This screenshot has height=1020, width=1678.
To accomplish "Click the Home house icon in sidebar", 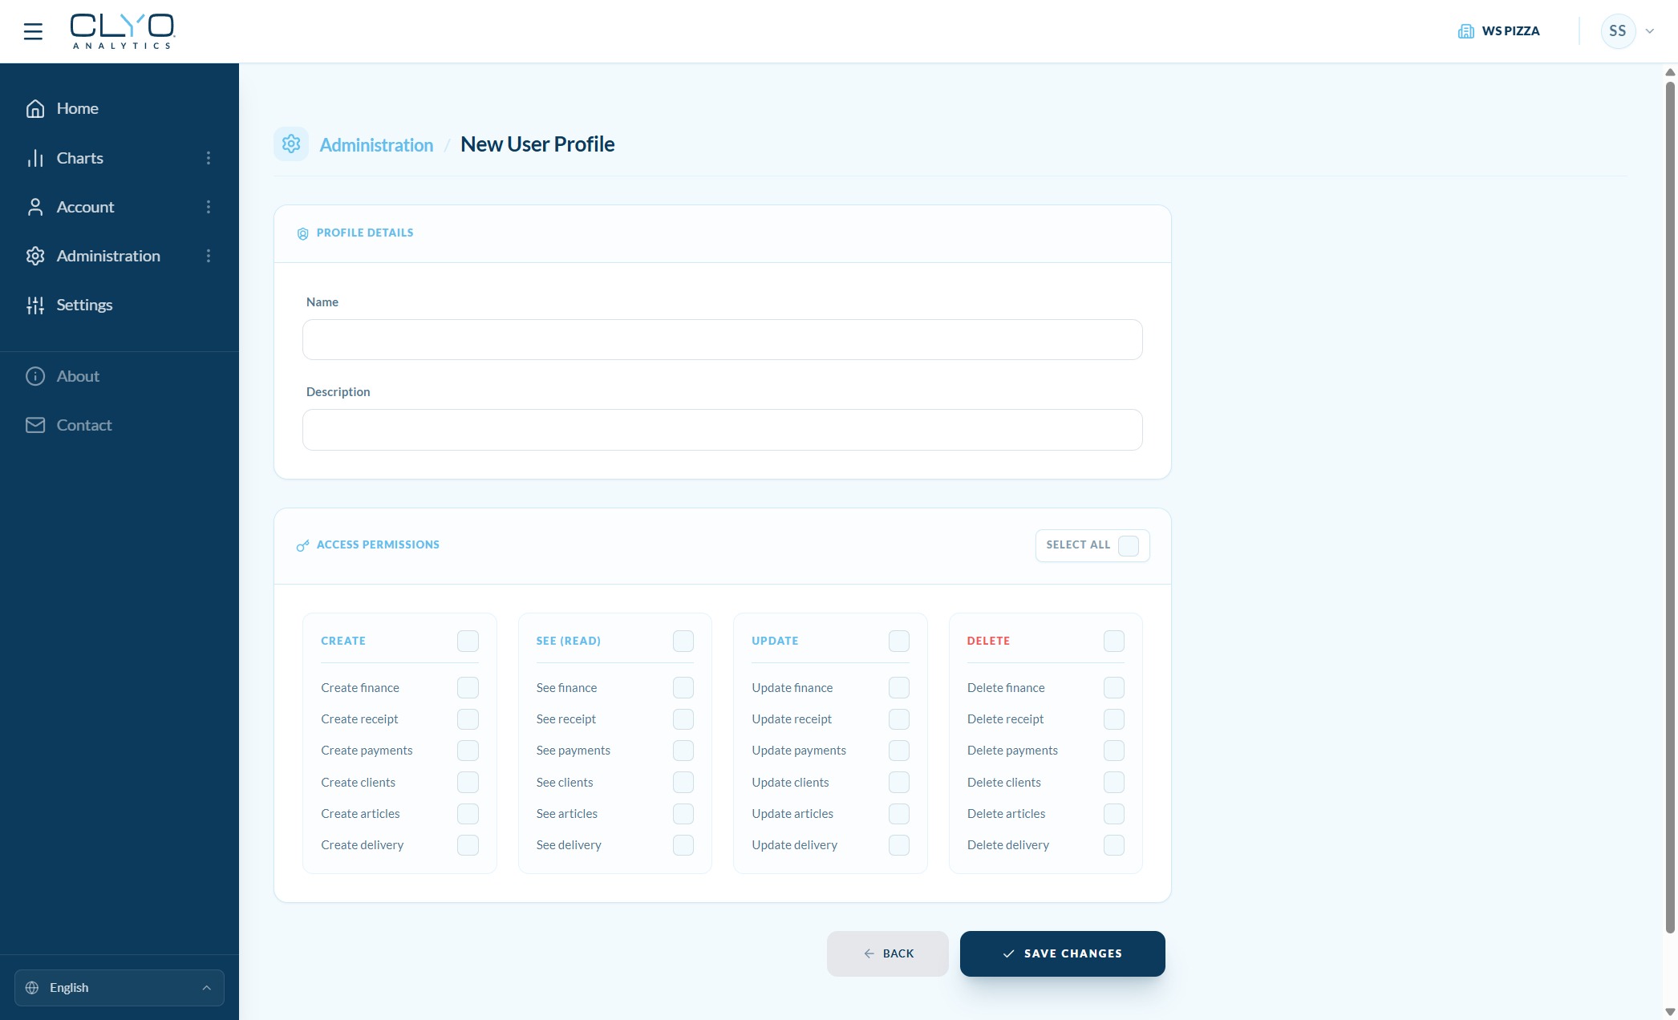I will pos(35,108).
